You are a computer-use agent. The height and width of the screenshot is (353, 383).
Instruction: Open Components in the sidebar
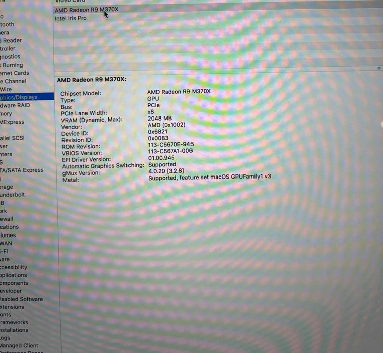(14, 283)
